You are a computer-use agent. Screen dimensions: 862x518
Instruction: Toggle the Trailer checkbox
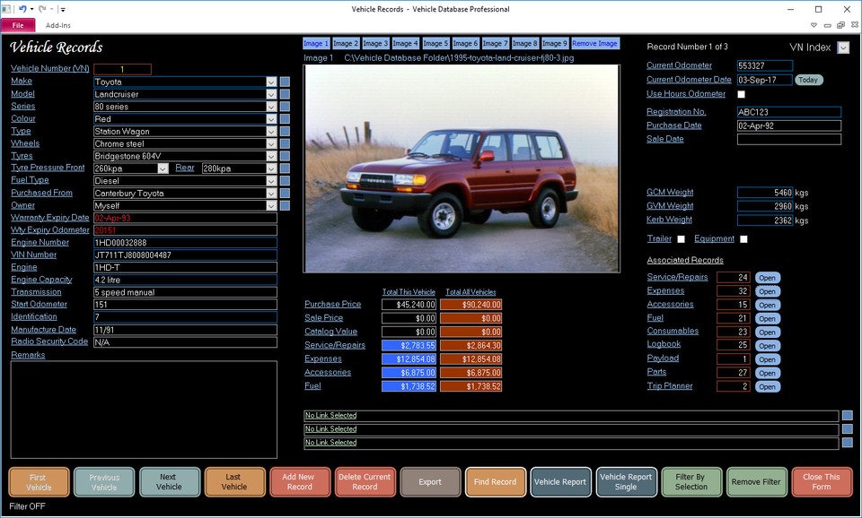(x=682, y=239)
